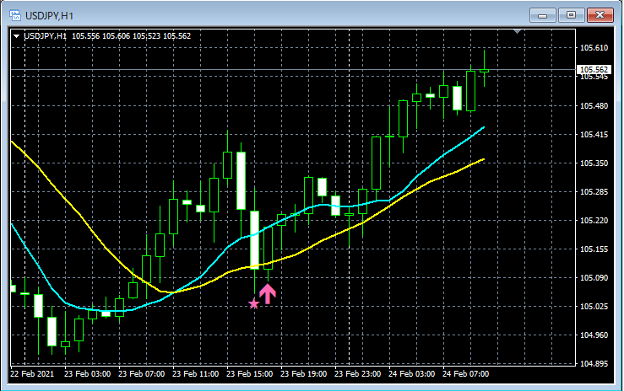Minimize the USDJPY,H1 chart window
Viewport: 624px width, 391px height.
[x=542, y=15]
